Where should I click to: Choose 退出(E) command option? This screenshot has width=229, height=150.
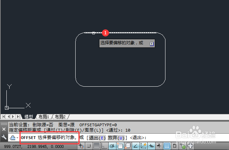point(97,138)
